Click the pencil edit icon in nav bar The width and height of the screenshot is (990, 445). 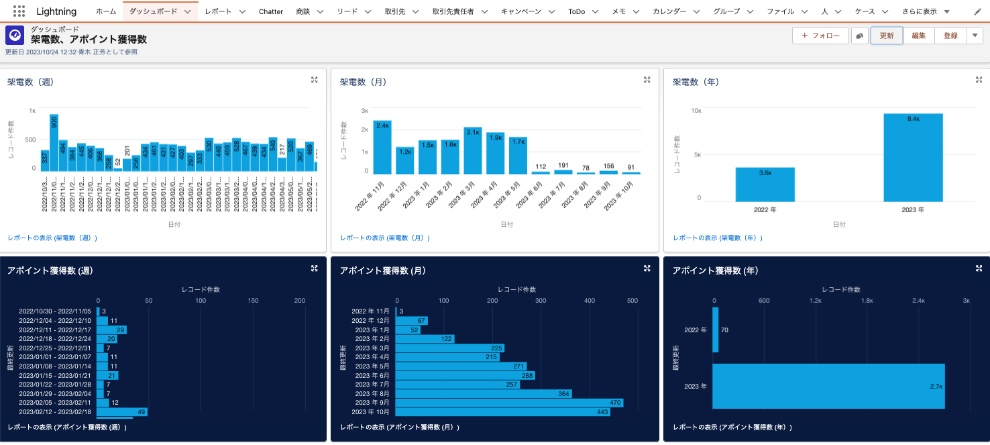(x=977, y=11)
